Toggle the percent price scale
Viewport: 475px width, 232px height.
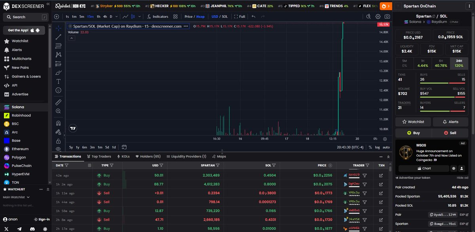[x=370, y=147]
